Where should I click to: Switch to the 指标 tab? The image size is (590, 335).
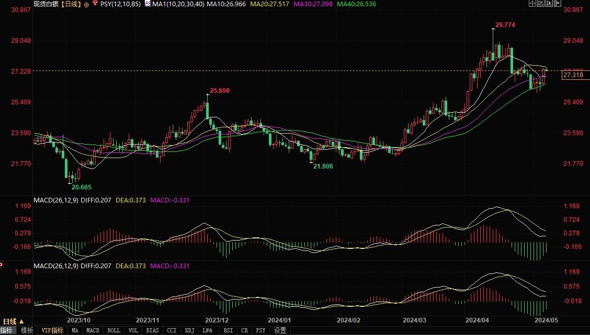tap(7, 330)
